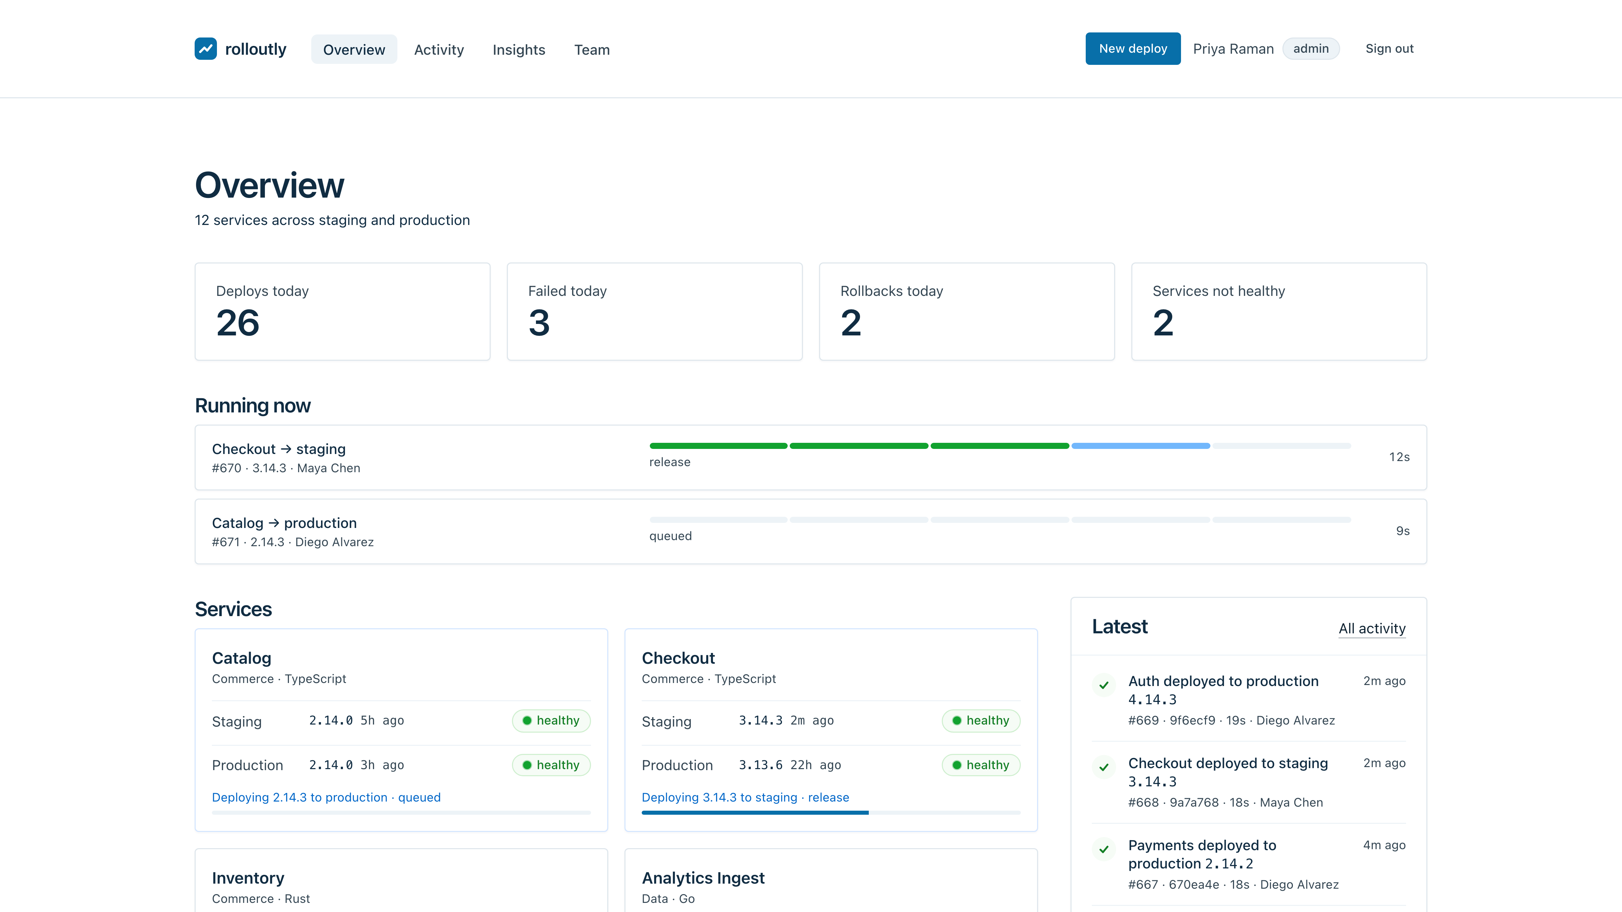Image resolution: width=1622 pixels, height=912 pixels.
Task: Open Checkout deployed to staging 3.14.3 entry
Action: [x=1249, y=782]
